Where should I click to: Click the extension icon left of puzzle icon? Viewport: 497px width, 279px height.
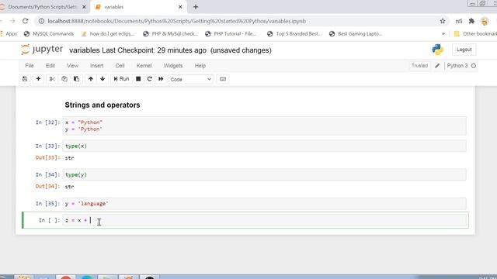pos(459,21)
